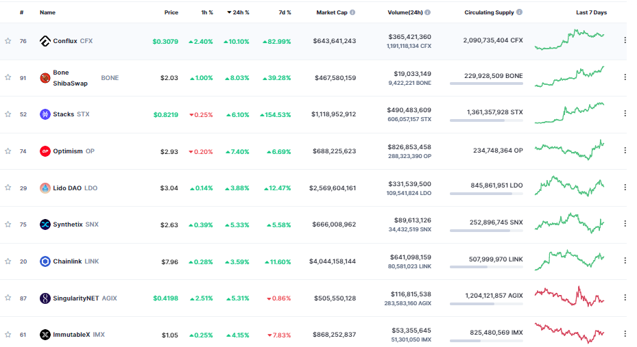
Task: Open the Synthetix SNX coin page
Action: [x=75, y=224]
